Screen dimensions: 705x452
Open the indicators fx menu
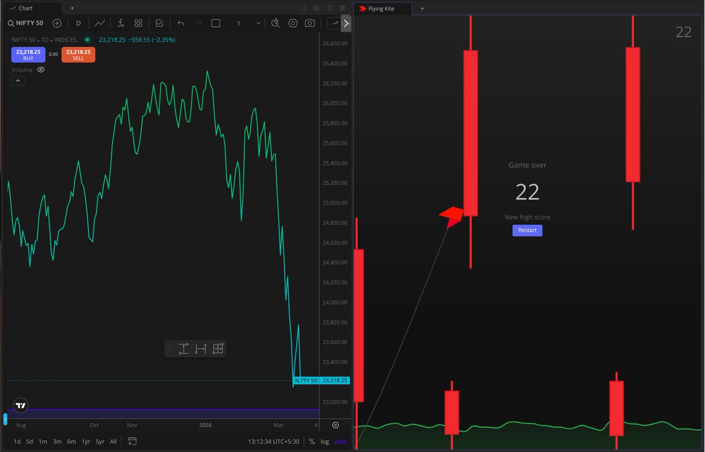[x=120, y=23]
